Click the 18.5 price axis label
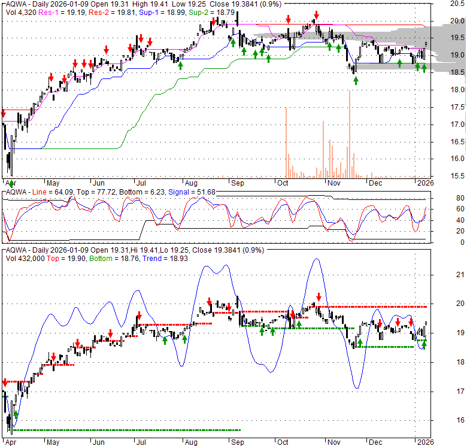467x446 pixels. point(457,72)
